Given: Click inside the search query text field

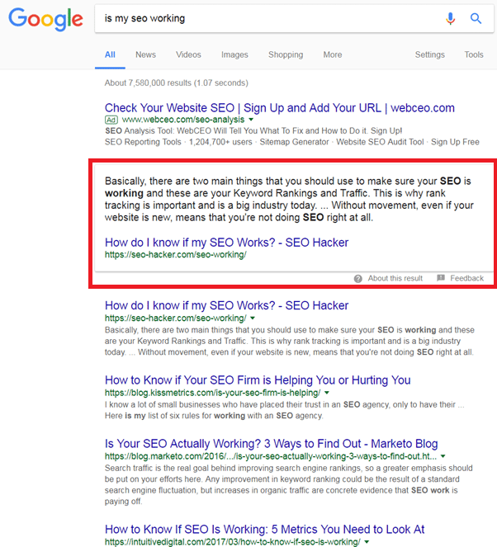Looking at the screenshot, I should 264,18.
